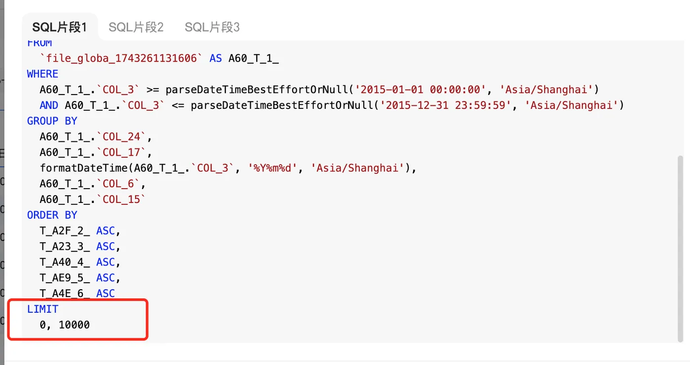Switch to the SQL片段2 tab

pos(136,27)
